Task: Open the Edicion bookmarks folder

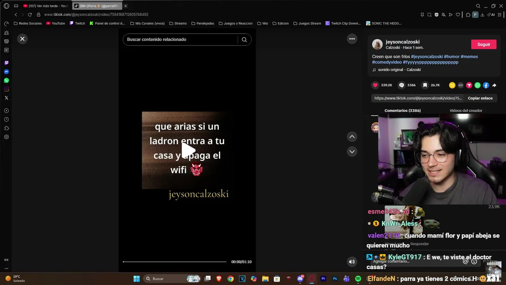Action: point(281,23)
